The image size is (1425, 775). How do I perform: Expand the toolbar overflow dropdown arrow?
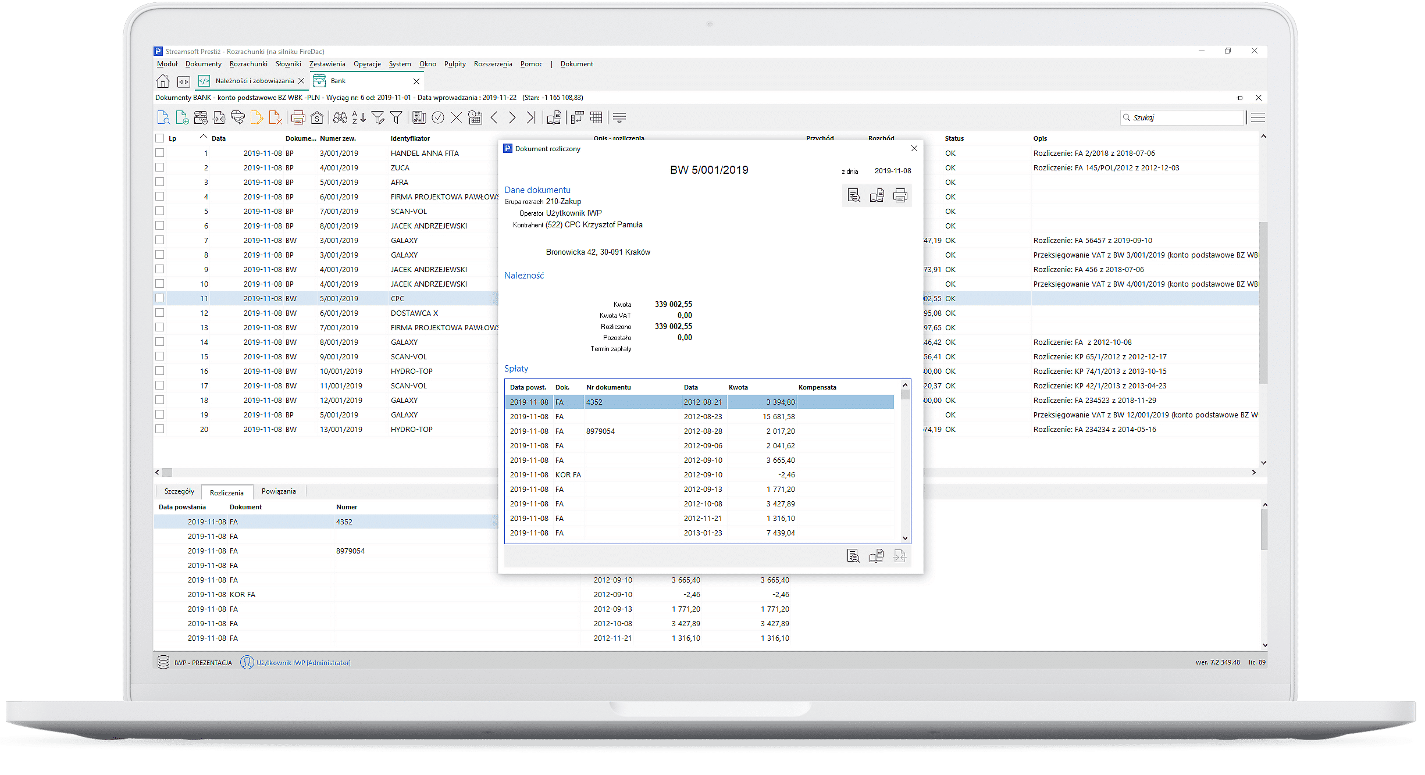click(x=619, y=117)
